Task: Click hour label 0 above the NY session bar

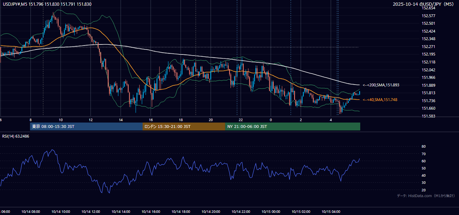Action: [x=271, y=120]
